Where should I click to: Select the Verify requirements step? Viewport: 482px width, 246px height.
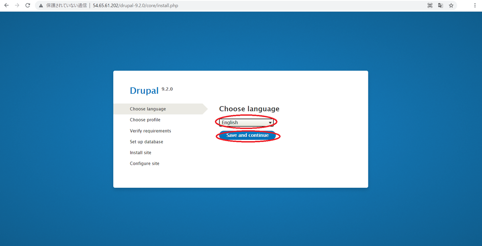pos(150,131)
